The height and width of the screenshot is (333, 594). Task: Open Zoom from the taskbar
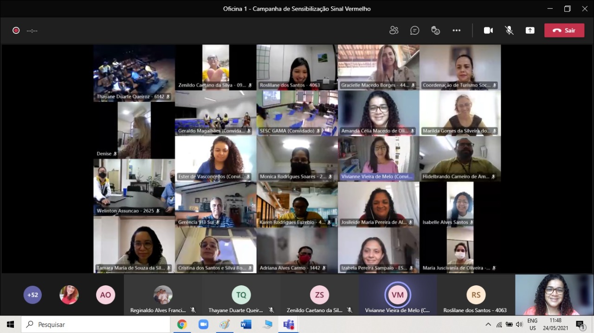pos(203,325)
